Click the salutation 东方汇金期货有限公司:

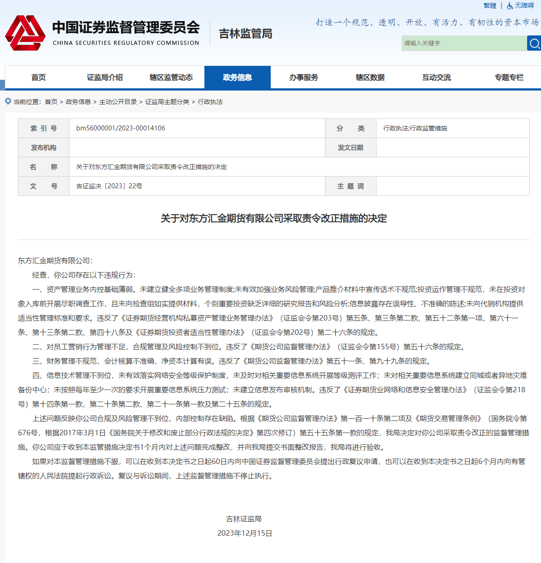pyautogui.click(x=55, y=261)
